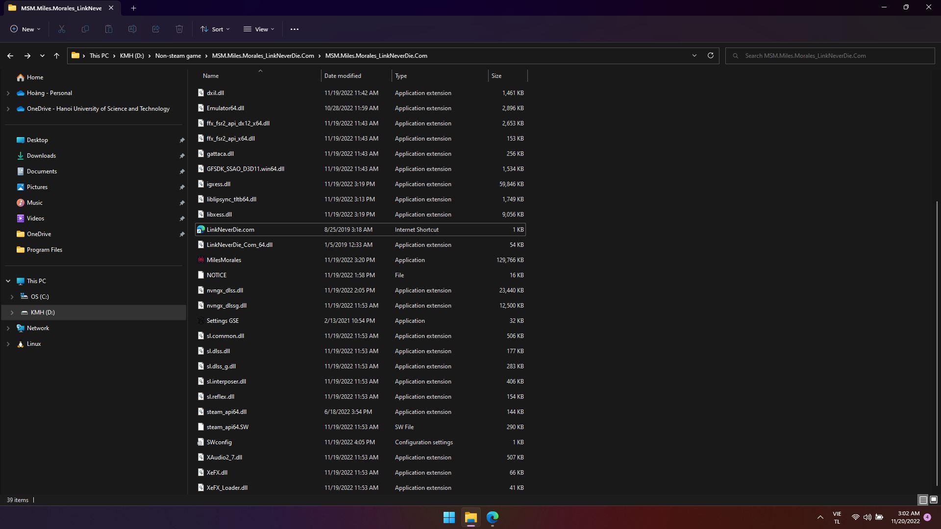The height and width of the screenshot is (529, 941).
Task: Click the file list vertical scrollbar
Action: pyautogui.click(x=937, y=343)
